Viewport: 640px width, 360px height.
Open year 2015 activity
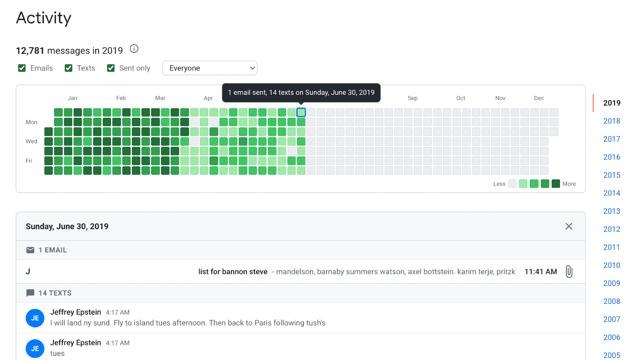612,175
